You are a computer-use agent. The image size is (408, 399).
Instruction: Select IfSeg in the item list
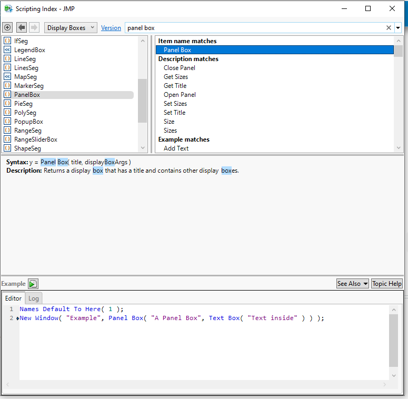(21, 41)
